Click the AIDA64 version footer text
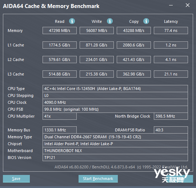 click(x=121, y=167)
